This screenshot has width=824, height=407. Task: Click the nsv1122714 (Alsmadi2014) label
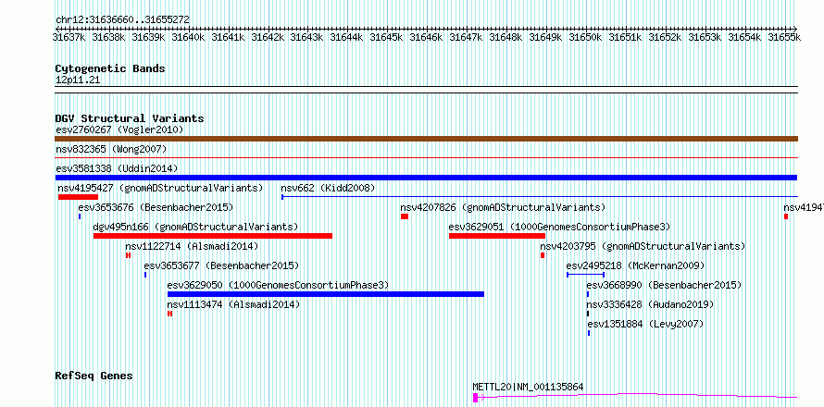click(192, 246)
